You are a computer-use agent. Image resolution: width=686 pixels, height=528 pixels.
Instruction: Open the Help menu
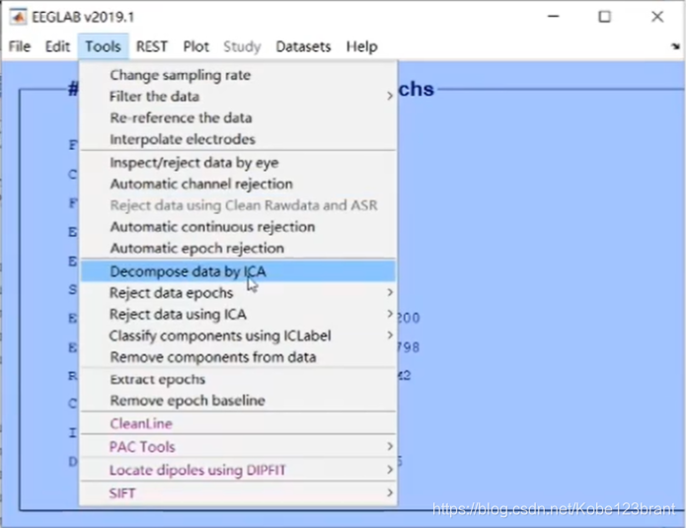pyautogui.click(x=362, y=46)
